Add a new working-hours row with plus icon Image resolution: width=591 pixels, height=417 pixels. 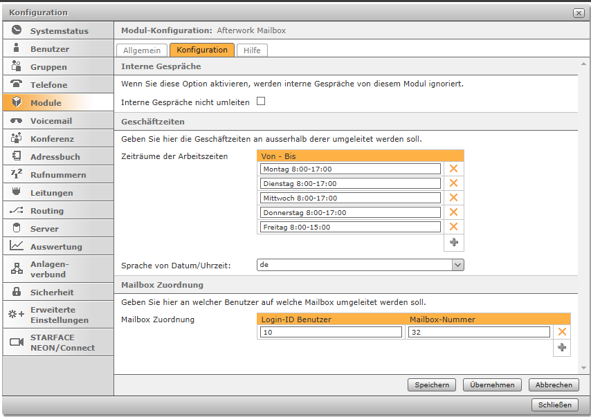point(454,242)
